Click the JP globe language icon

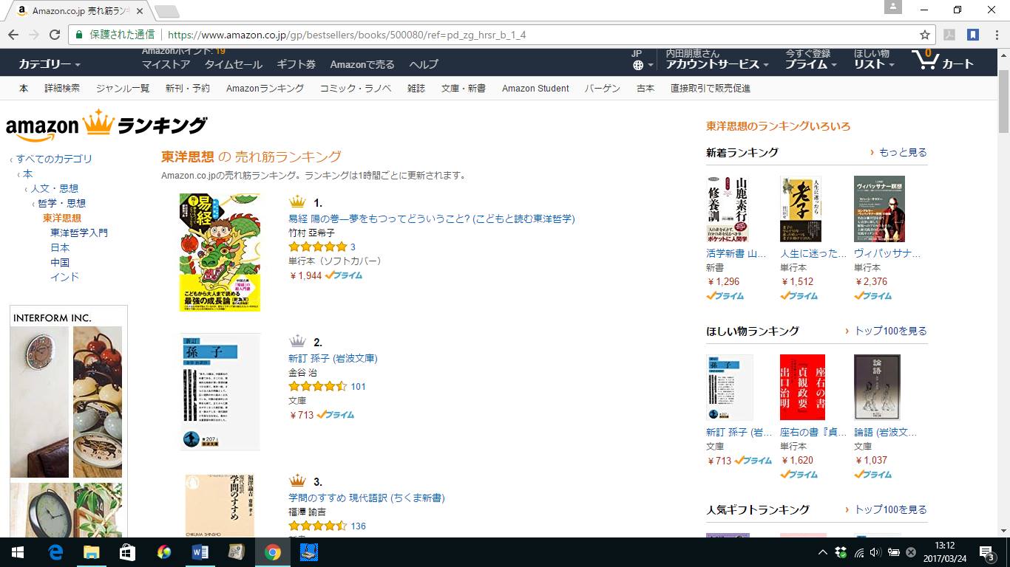[637, 60]
